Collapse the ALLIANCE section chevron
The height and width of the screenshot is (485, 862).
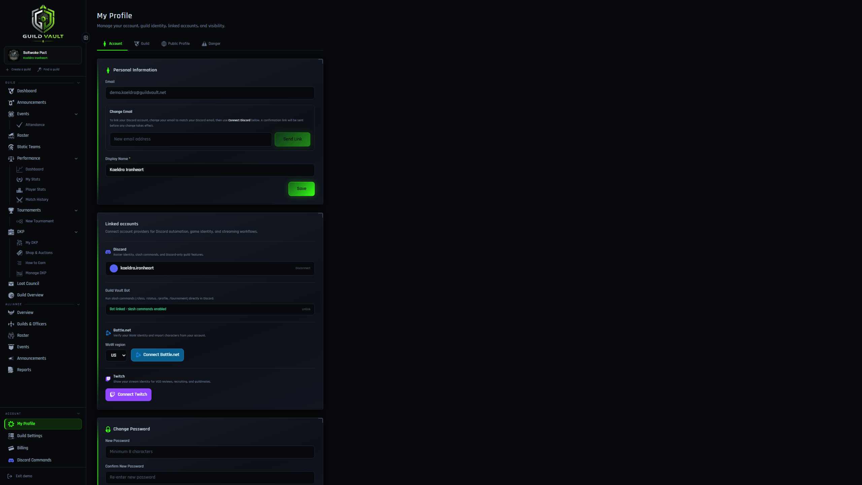pos(78,304)
